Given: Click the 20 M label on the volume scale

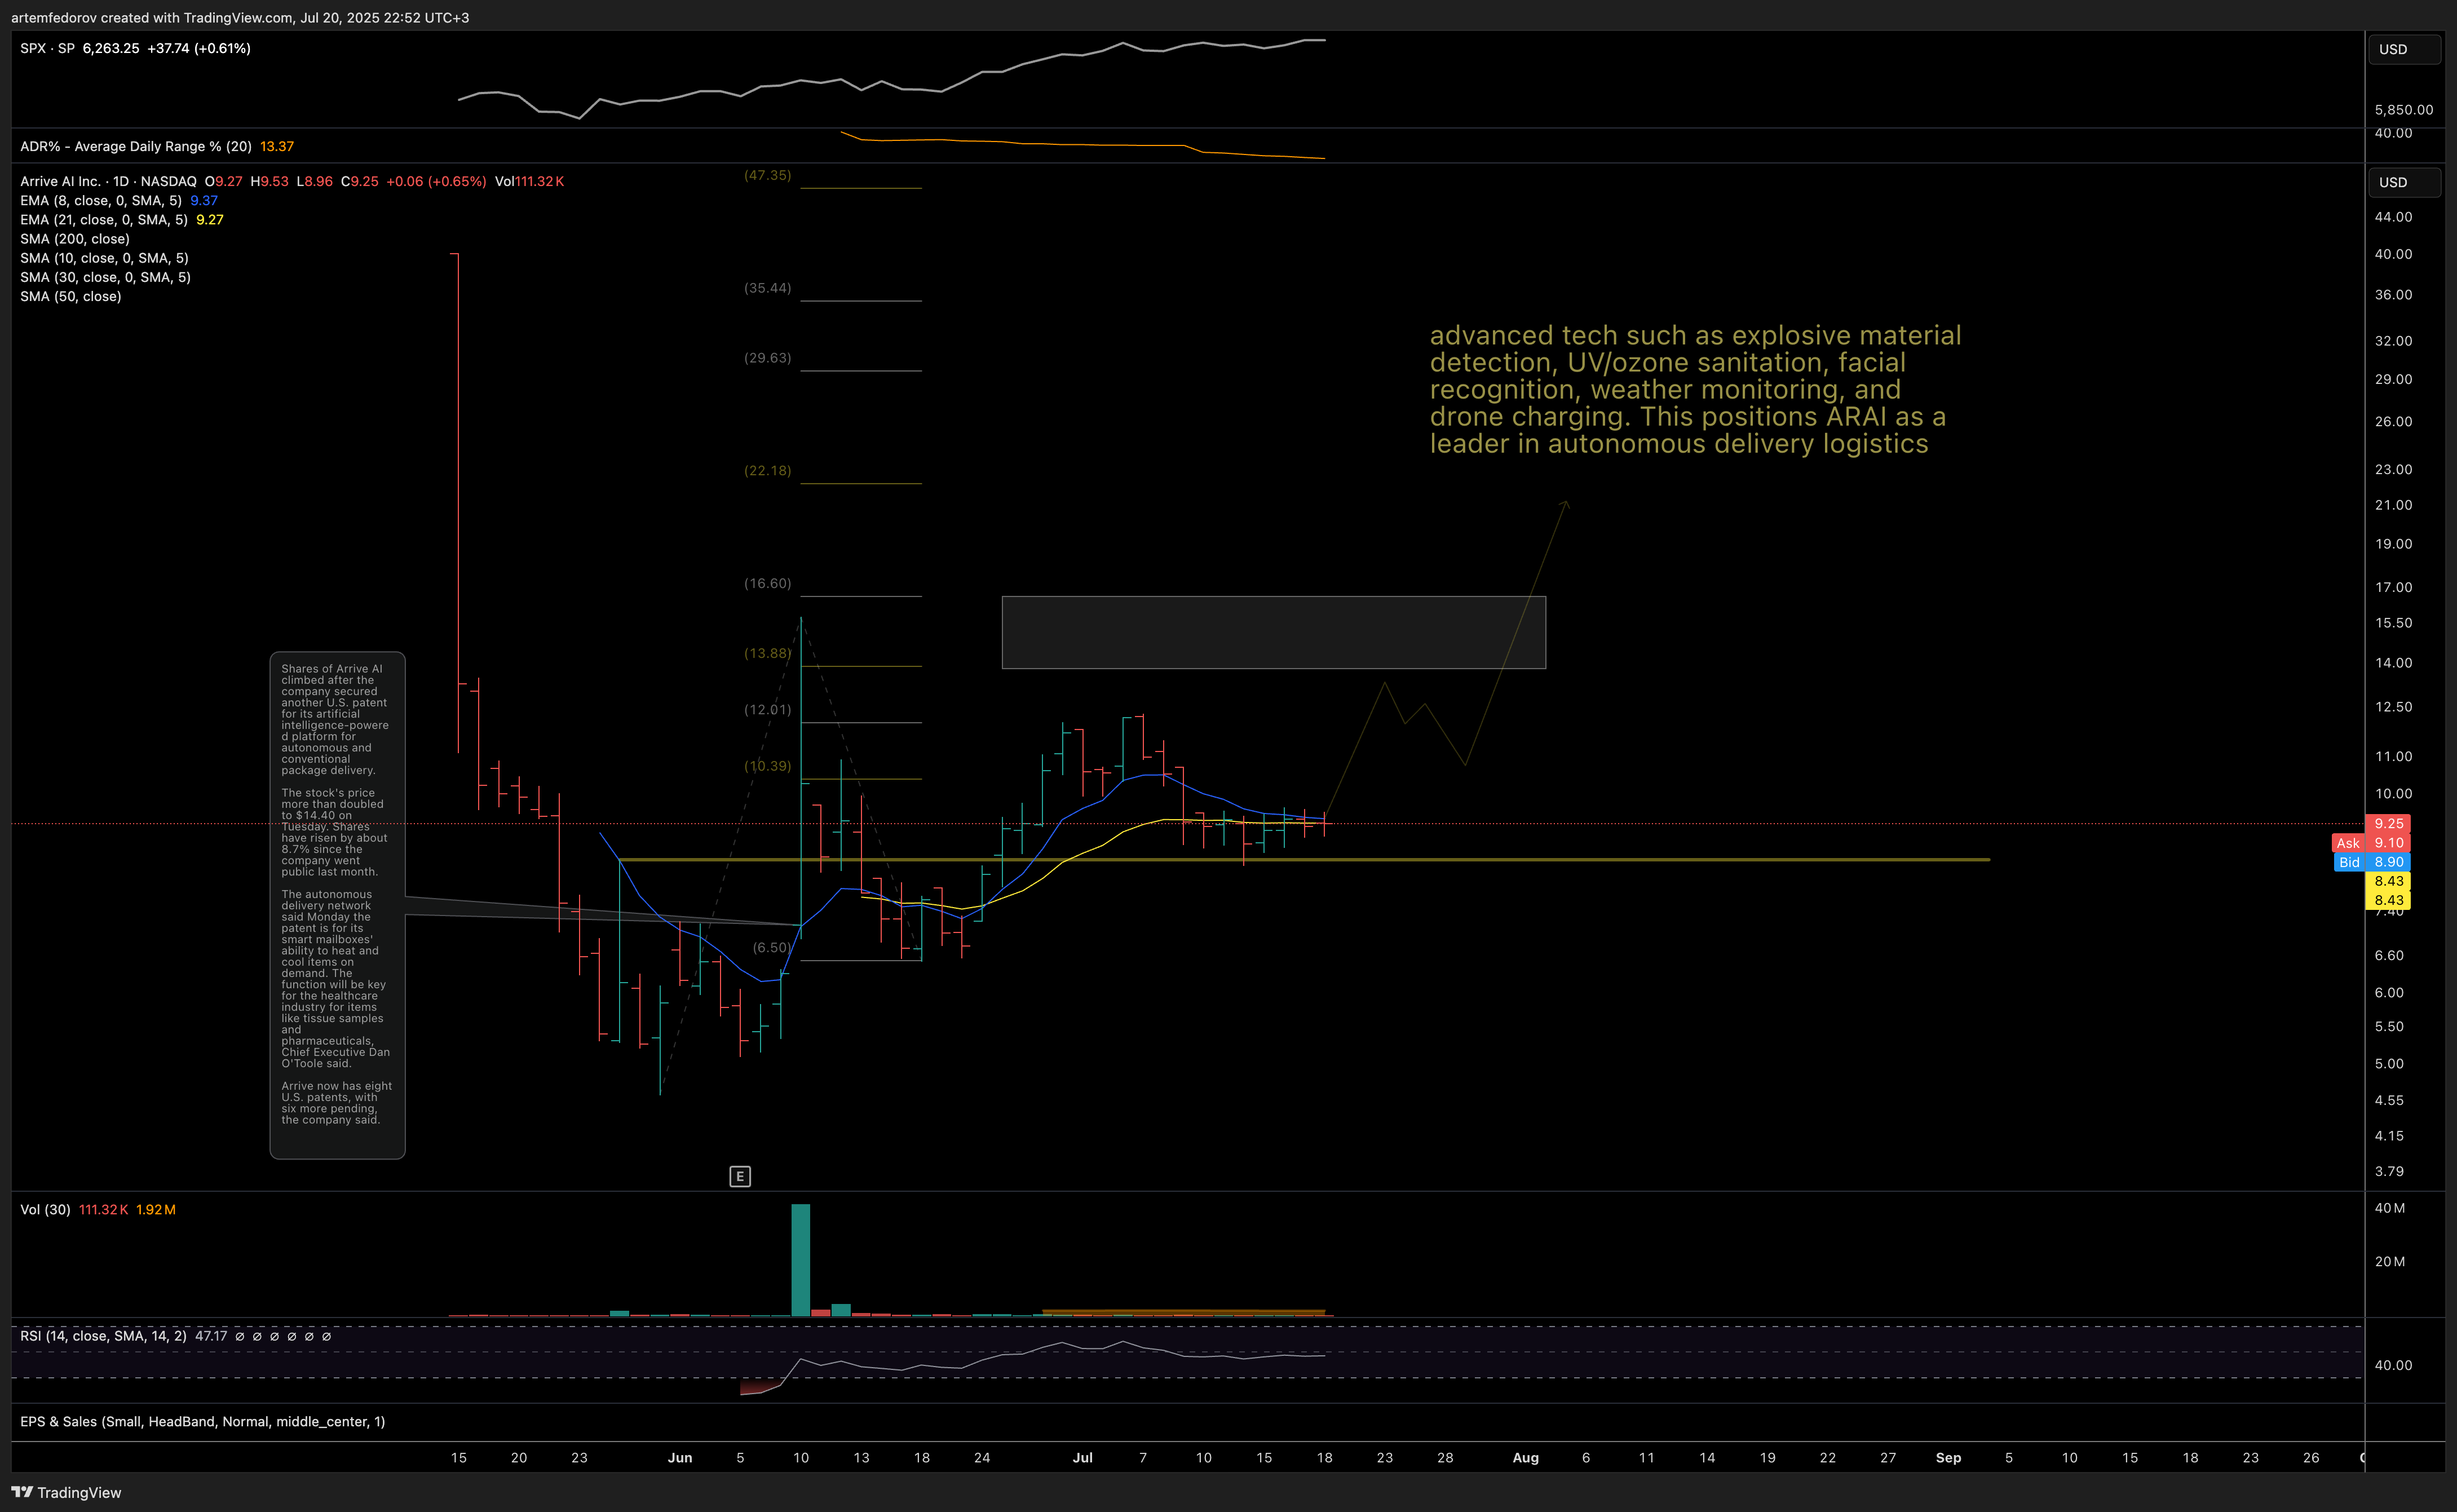Looking at the screenshot, I should (2390, 1261).
